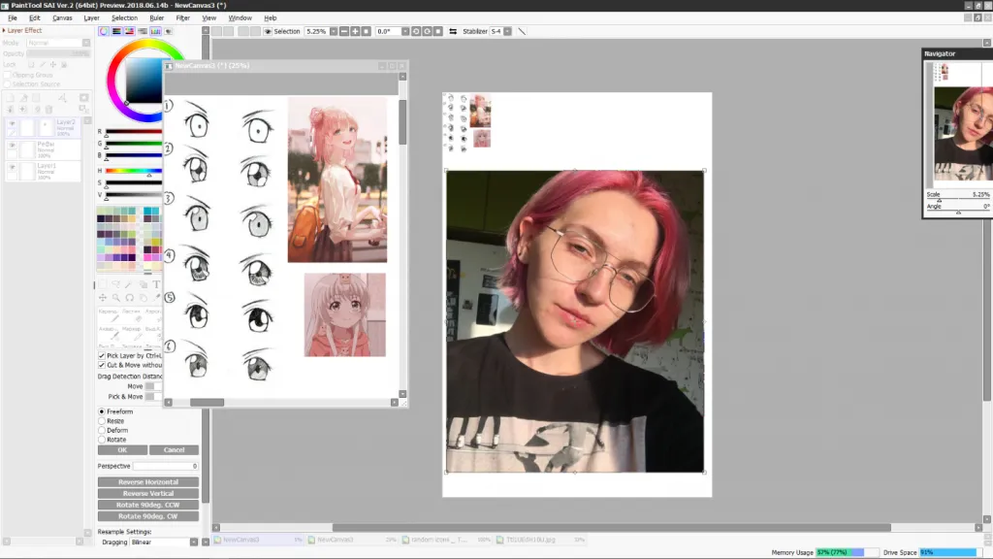Confirm the transform with OK
The image size is (993, 559).
point(123,450)
